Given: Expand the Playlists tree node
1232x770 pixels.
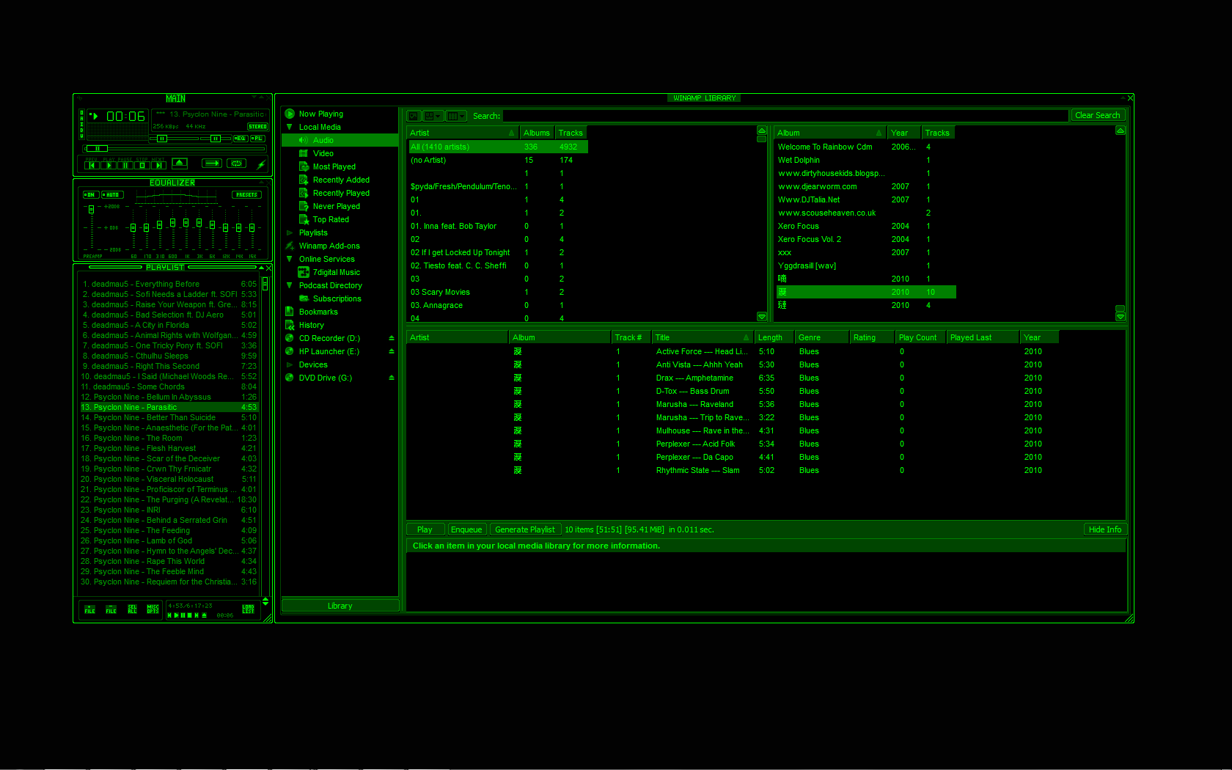Looking at the screenshot, I should point(290,232).
